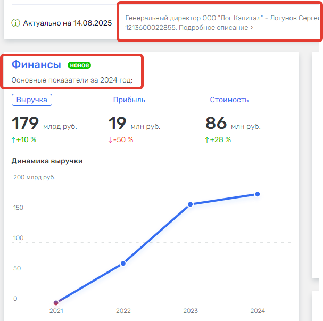The image size is (323, 321).
Task: Open the Стоимость tab
Action: click(229, 100)
